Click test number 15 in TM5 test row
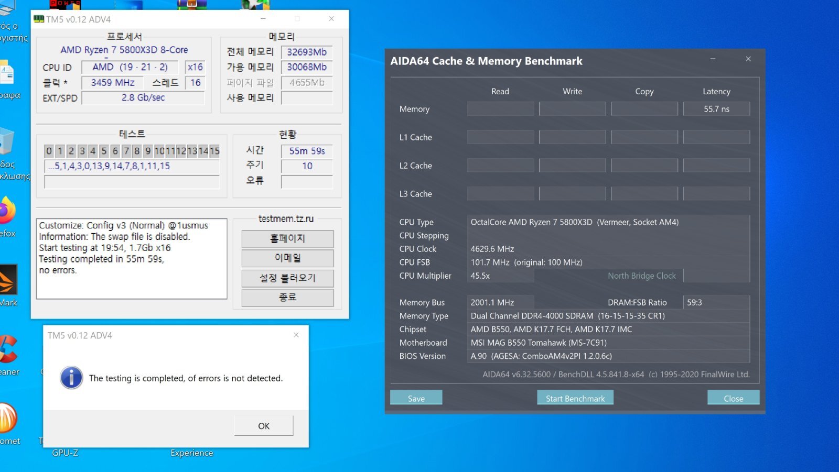The width and height of the screenshot is (839, 472). (x=214, y=151)
